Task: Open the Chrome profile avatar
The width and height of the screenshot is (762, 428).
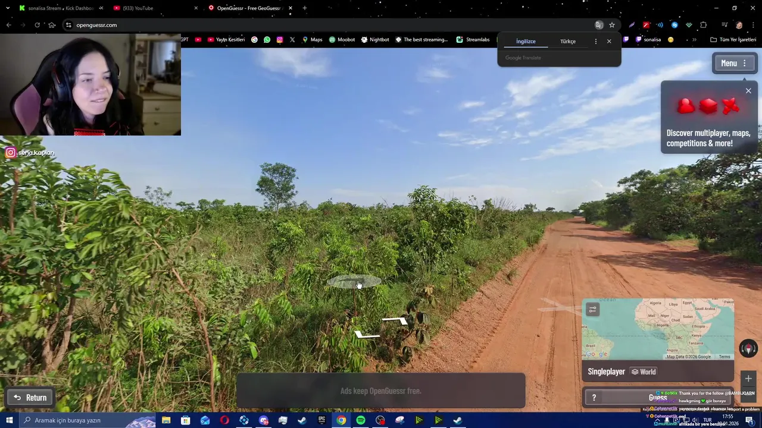Action: 739,25
